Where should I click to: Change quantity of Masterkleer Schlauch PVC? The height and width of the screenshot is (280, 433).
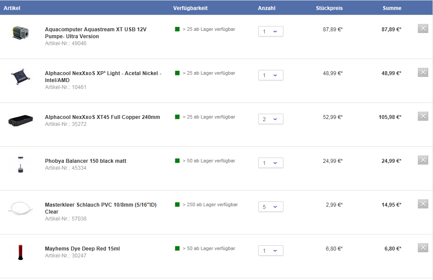pyautogui.click(x=270, y=207)
